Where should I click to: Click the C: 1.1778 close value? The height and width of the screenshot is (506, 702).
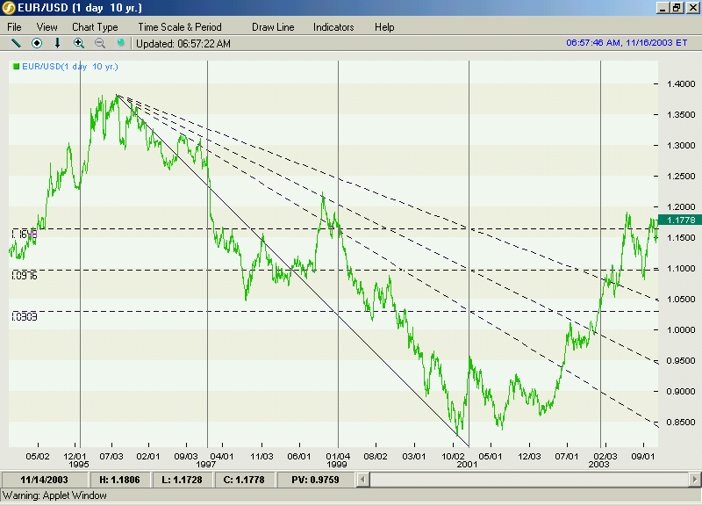tap(244, 480)
